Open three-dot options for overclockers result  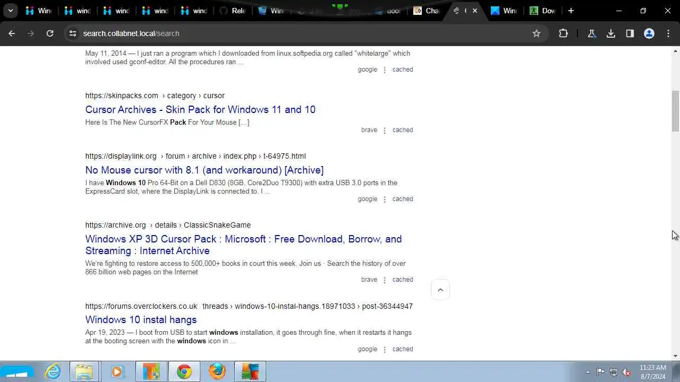[x=385, y=350]
